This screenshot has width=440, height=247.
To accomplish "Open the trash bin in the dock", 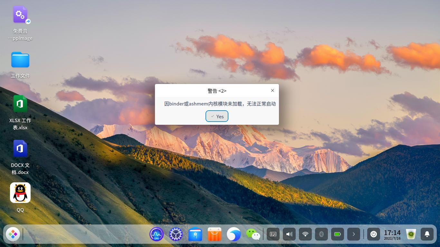I will click(x=411, y=234).
